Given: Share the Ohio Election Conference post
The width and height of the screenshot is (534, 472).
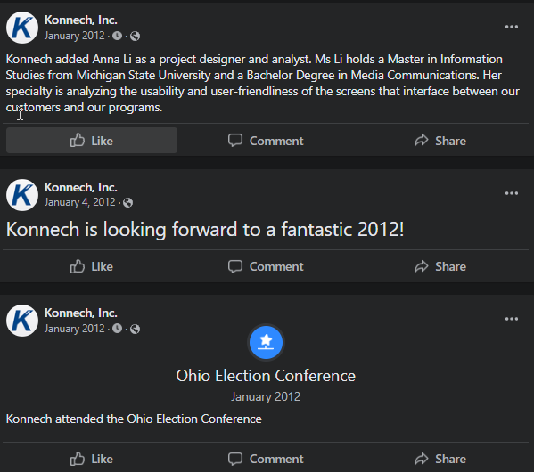Looking at the screenshot, I should pyautogui.click(x=440, y=459).
